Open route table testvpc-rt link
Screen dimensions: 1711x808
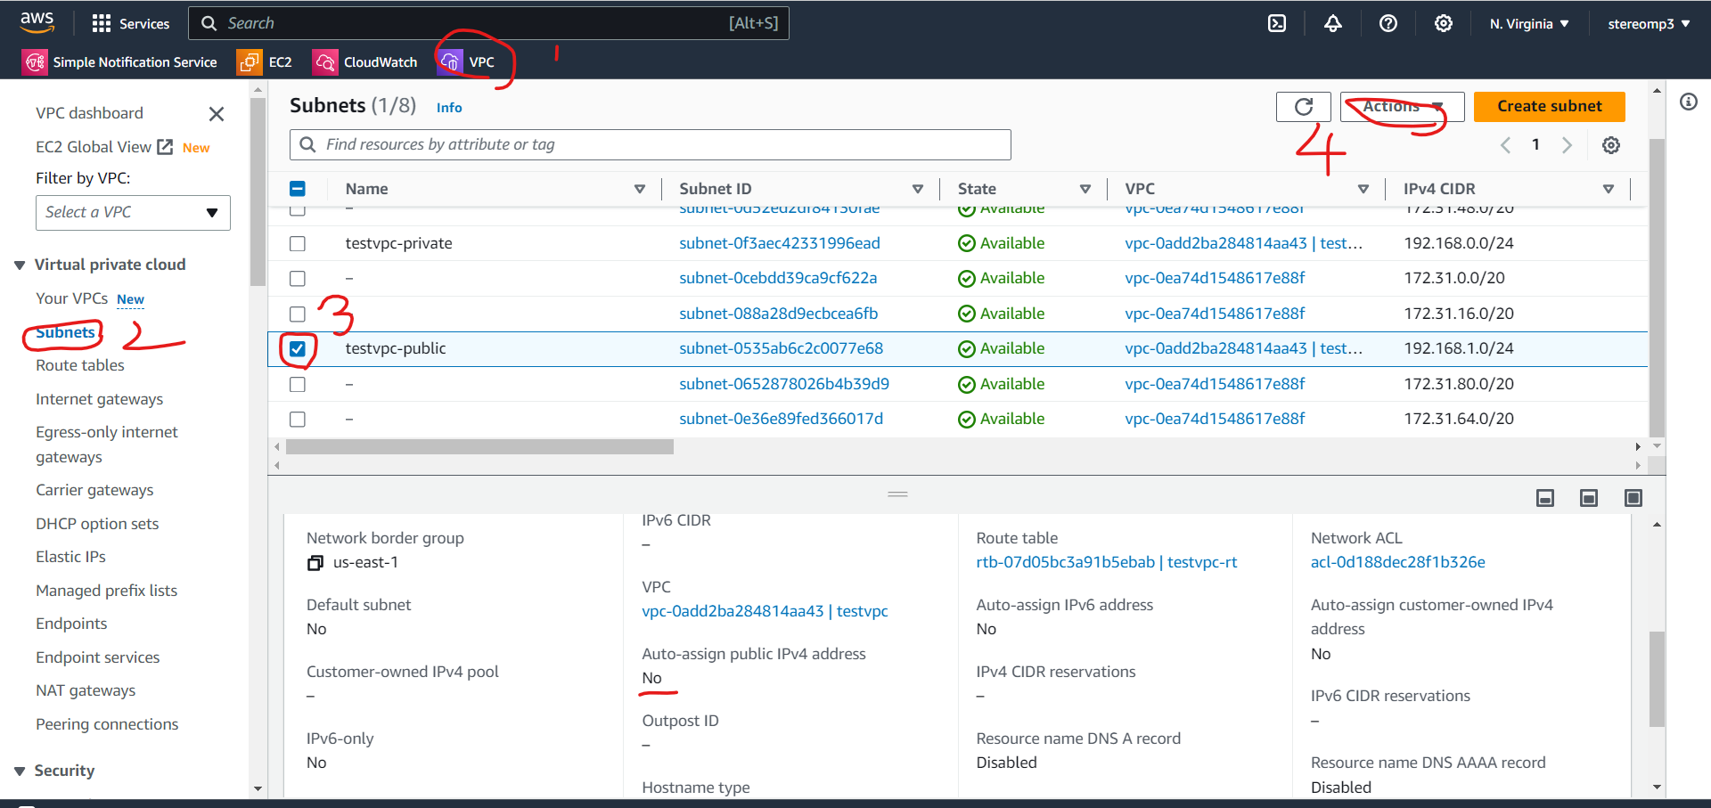tap(1106, 562)
